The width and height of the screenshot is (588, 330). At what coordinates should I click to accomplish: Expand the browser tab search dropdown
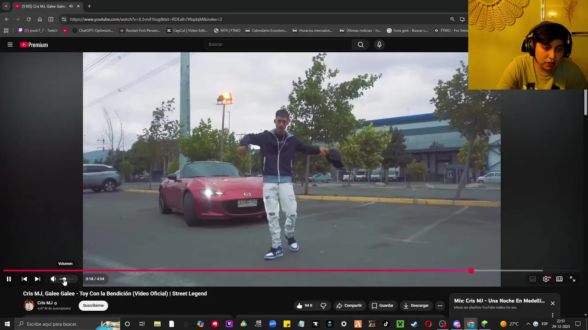[x=6, y=6]
